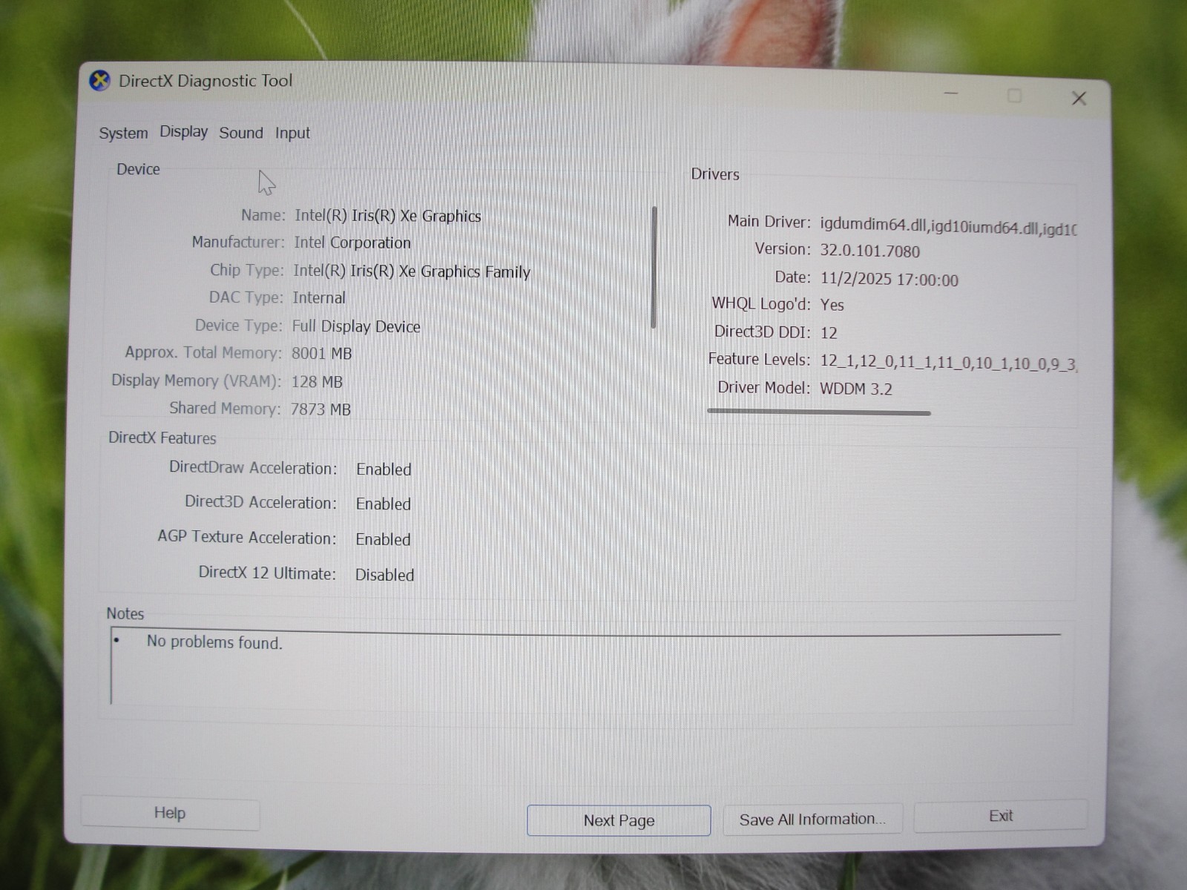Click the 'WHQL Logo'd:' label
Viewport: 1187px width, 890px height.
[x=761, y=304]
